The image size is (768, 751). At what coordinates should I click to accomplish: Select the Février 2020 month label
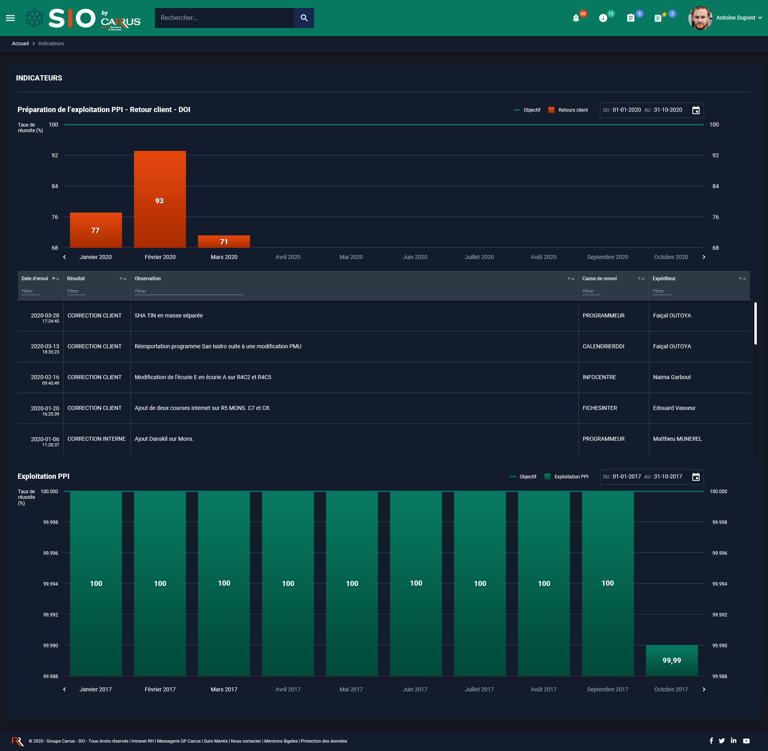pyautogui.click(x=160, y=257)
